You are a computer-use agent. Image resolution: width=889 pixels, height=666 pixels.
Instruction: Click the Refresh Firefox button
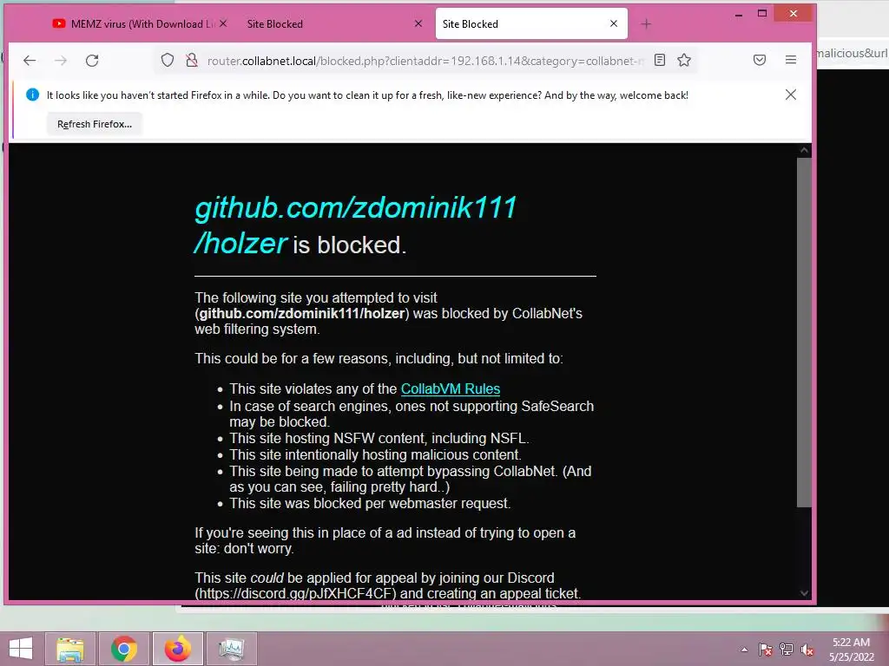95,124
